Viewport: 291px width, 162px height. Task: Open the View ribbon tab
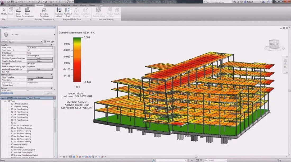[75, 5]
